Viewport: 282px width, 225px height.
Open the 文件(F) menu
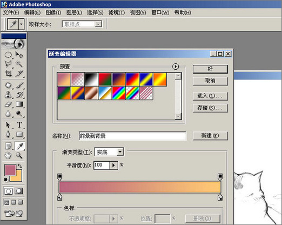click(11, 12)
